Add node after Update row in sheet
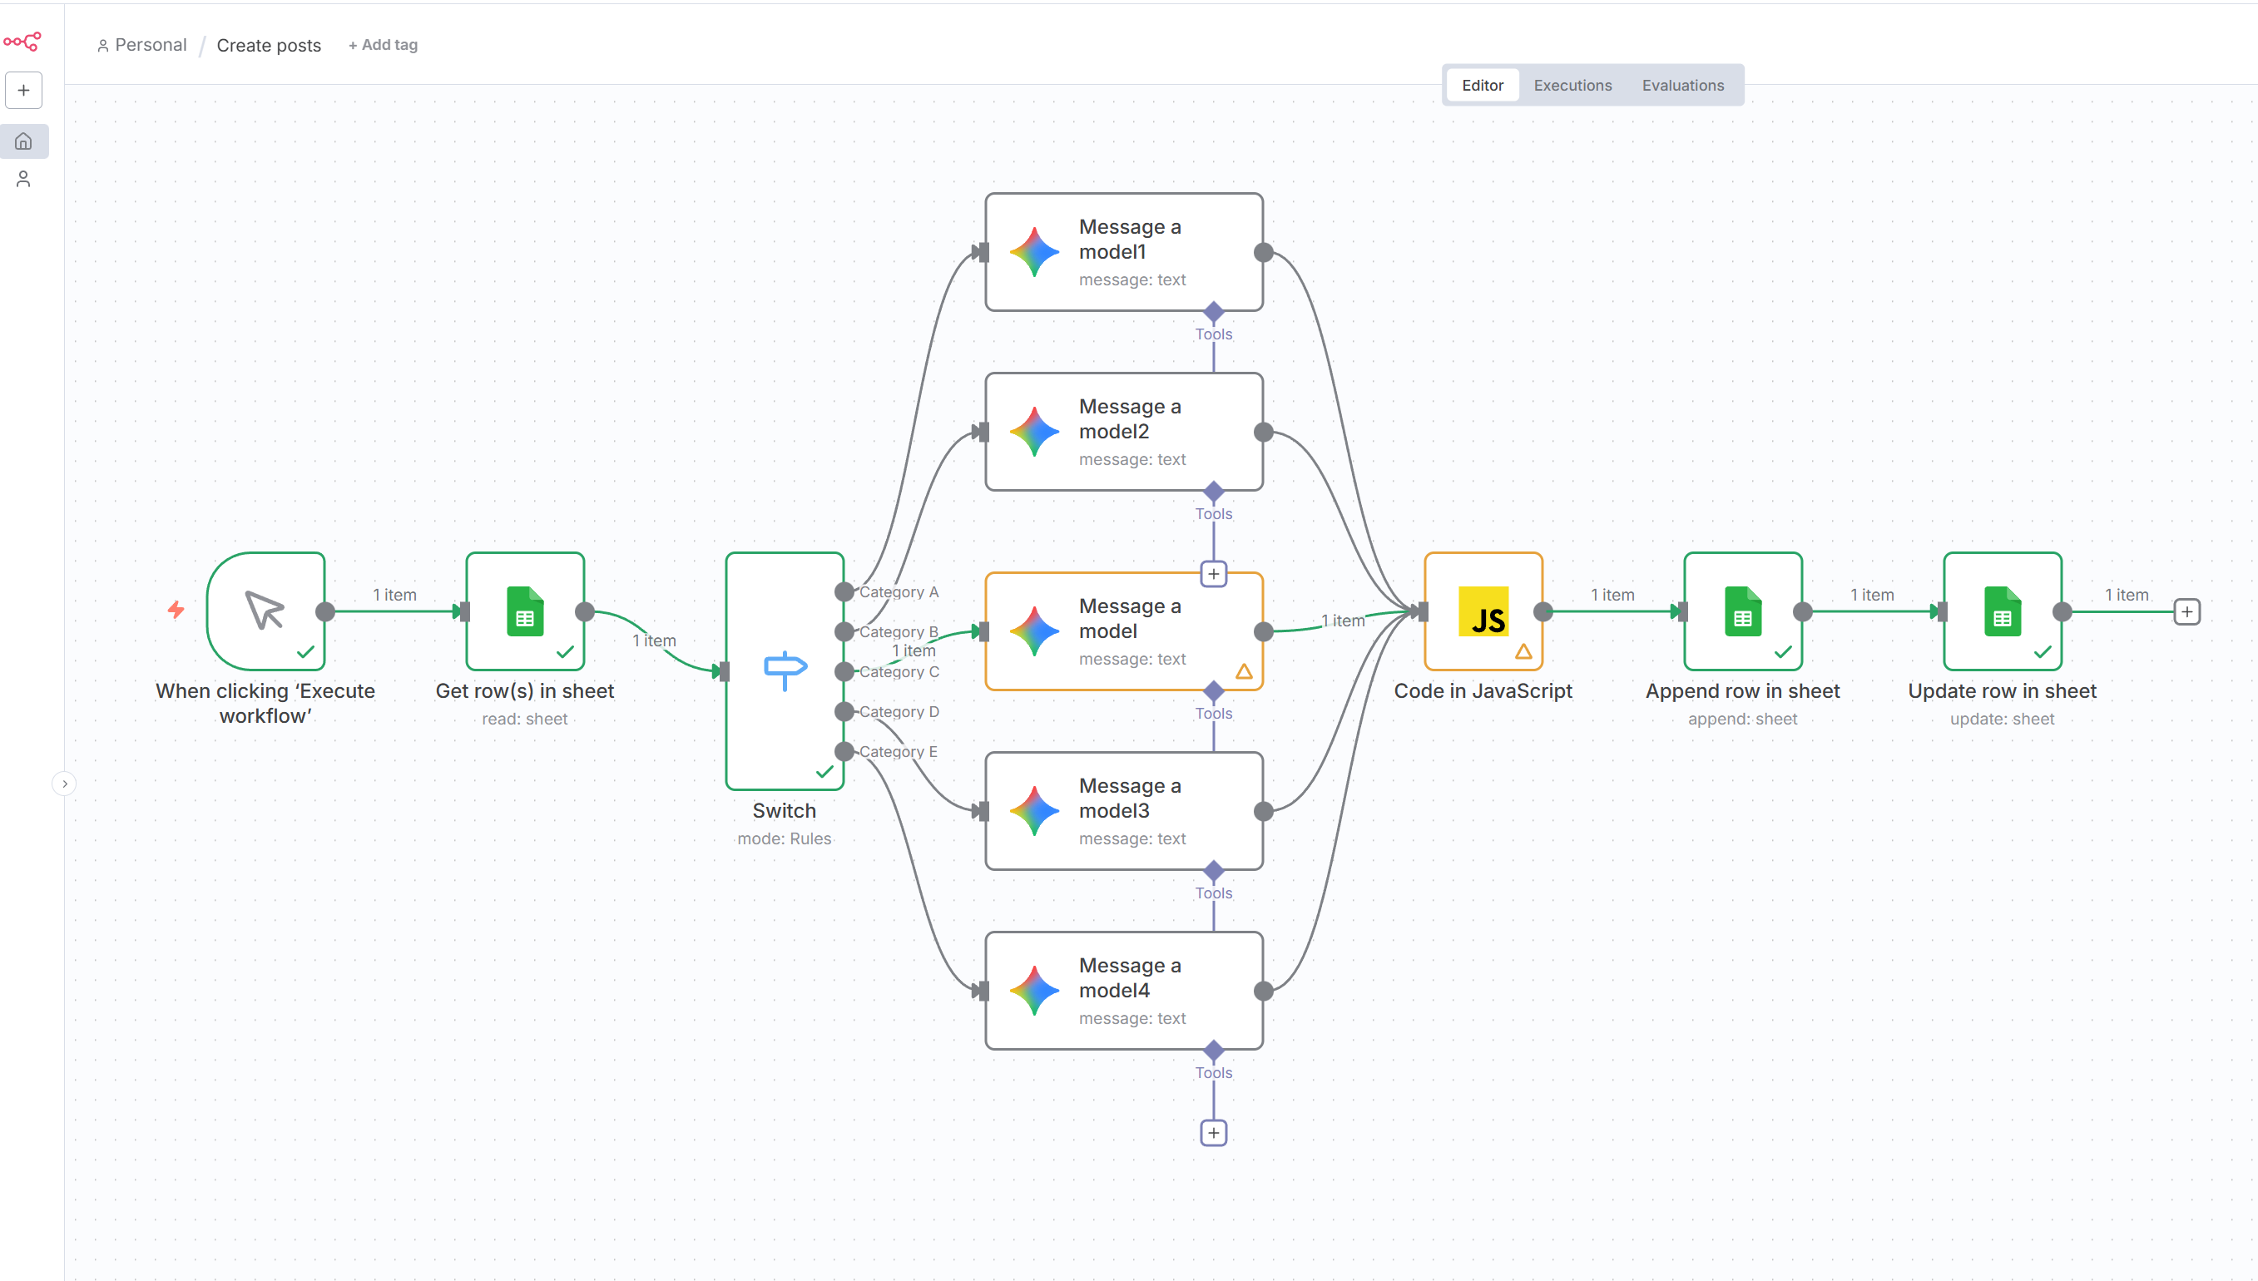Viewport: 2258px width, 1281px height. click(x=2186, y=611)
